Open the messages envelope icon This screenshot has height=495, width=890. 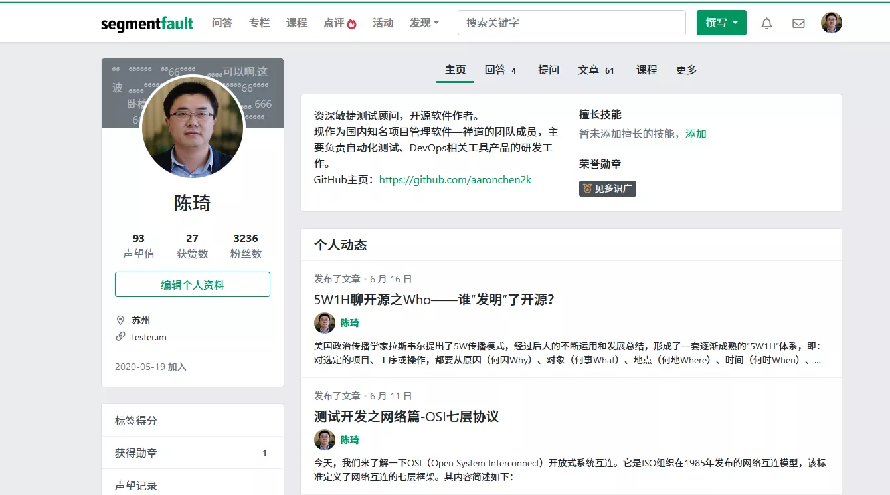(x=798, y=23)
